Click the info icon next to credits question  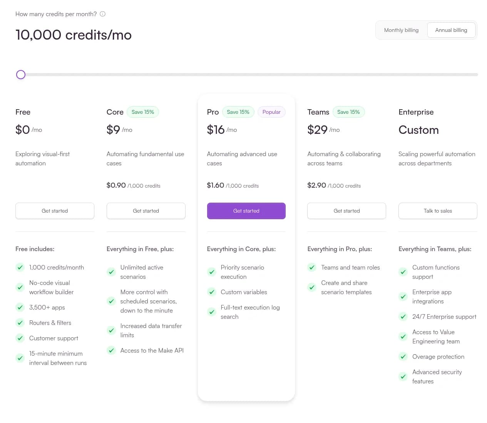(102, 14)
